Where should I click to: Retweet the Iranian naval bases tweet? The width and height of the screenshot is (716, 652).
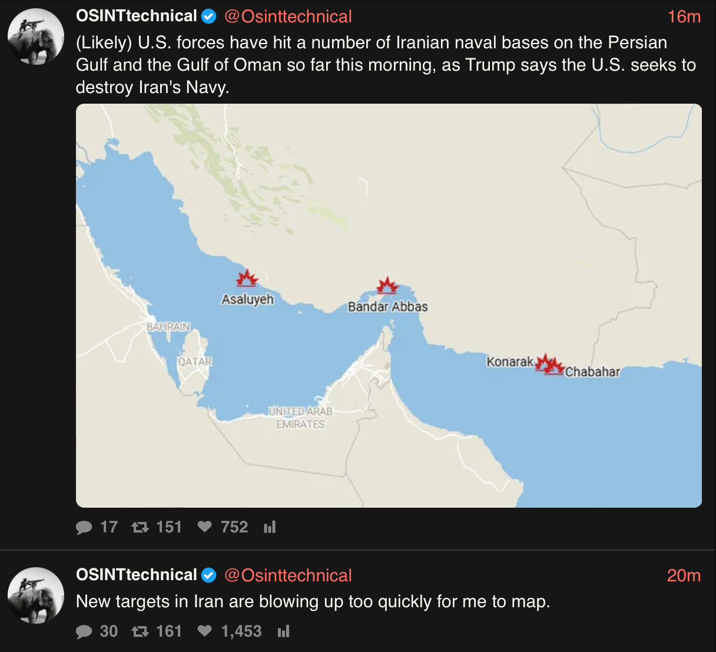140,527
